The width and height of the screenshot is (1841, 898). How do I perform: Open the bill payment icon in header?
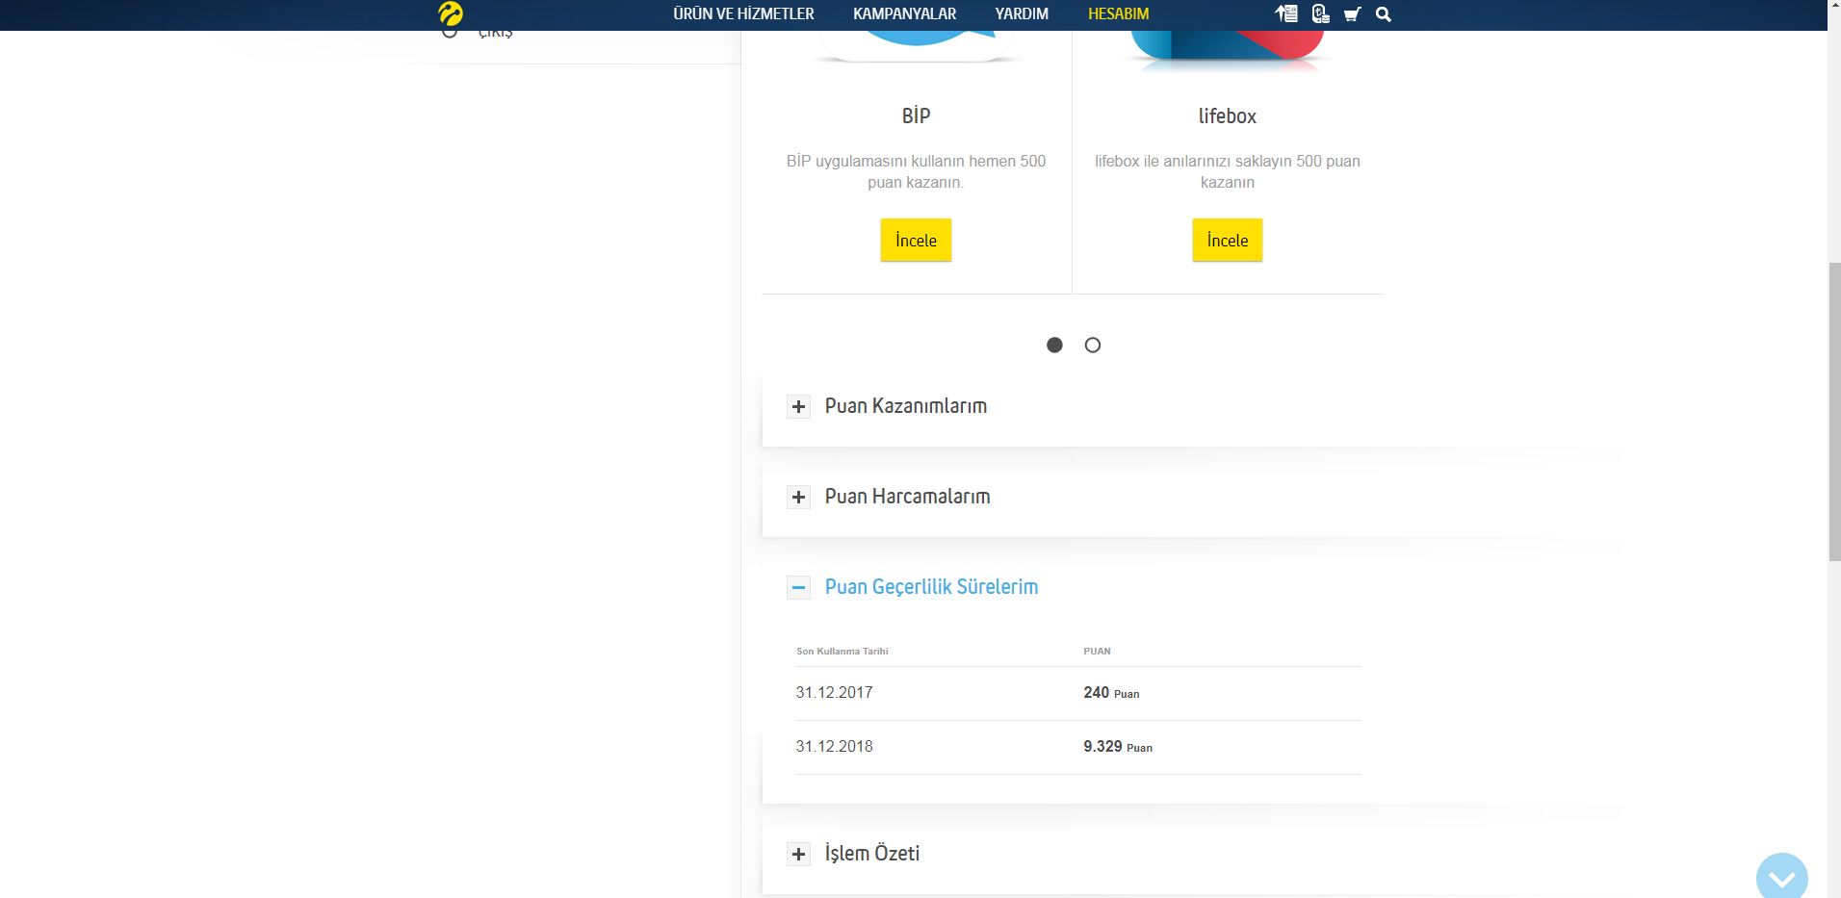pyautogui.click(x=1286, y=13)
